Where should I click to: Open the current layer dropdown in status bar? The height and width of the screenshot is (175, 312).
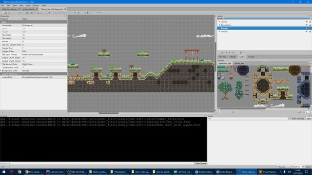coord(285,167)
